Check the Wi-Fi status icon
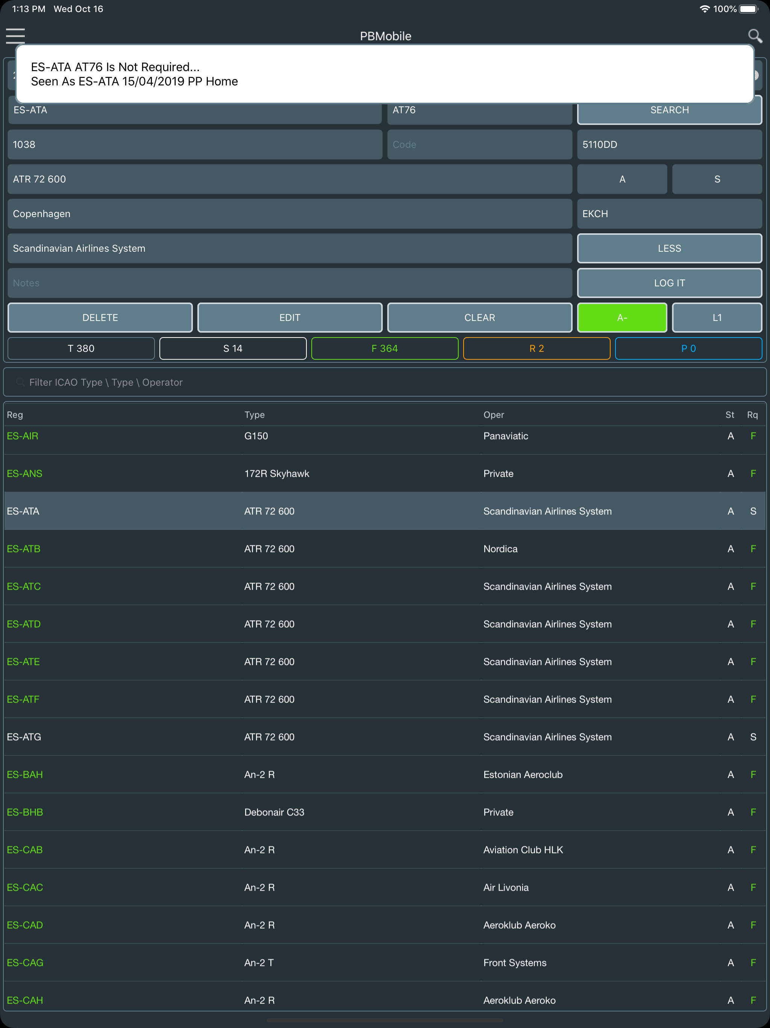 (x=705, y=9)
